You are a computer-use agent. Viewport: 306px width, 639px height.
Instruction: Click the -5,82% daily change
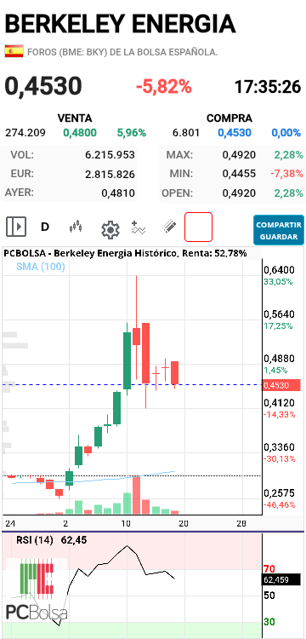tap(164, 86)
